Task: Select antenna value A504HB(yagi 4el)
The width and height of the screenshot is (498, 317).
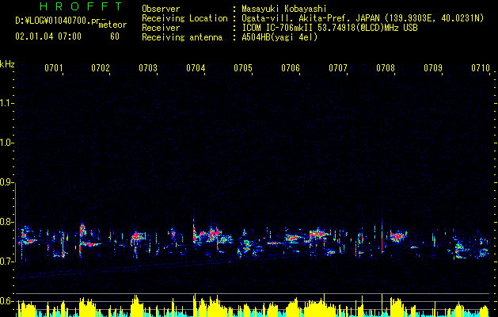Action: [279, 37]
